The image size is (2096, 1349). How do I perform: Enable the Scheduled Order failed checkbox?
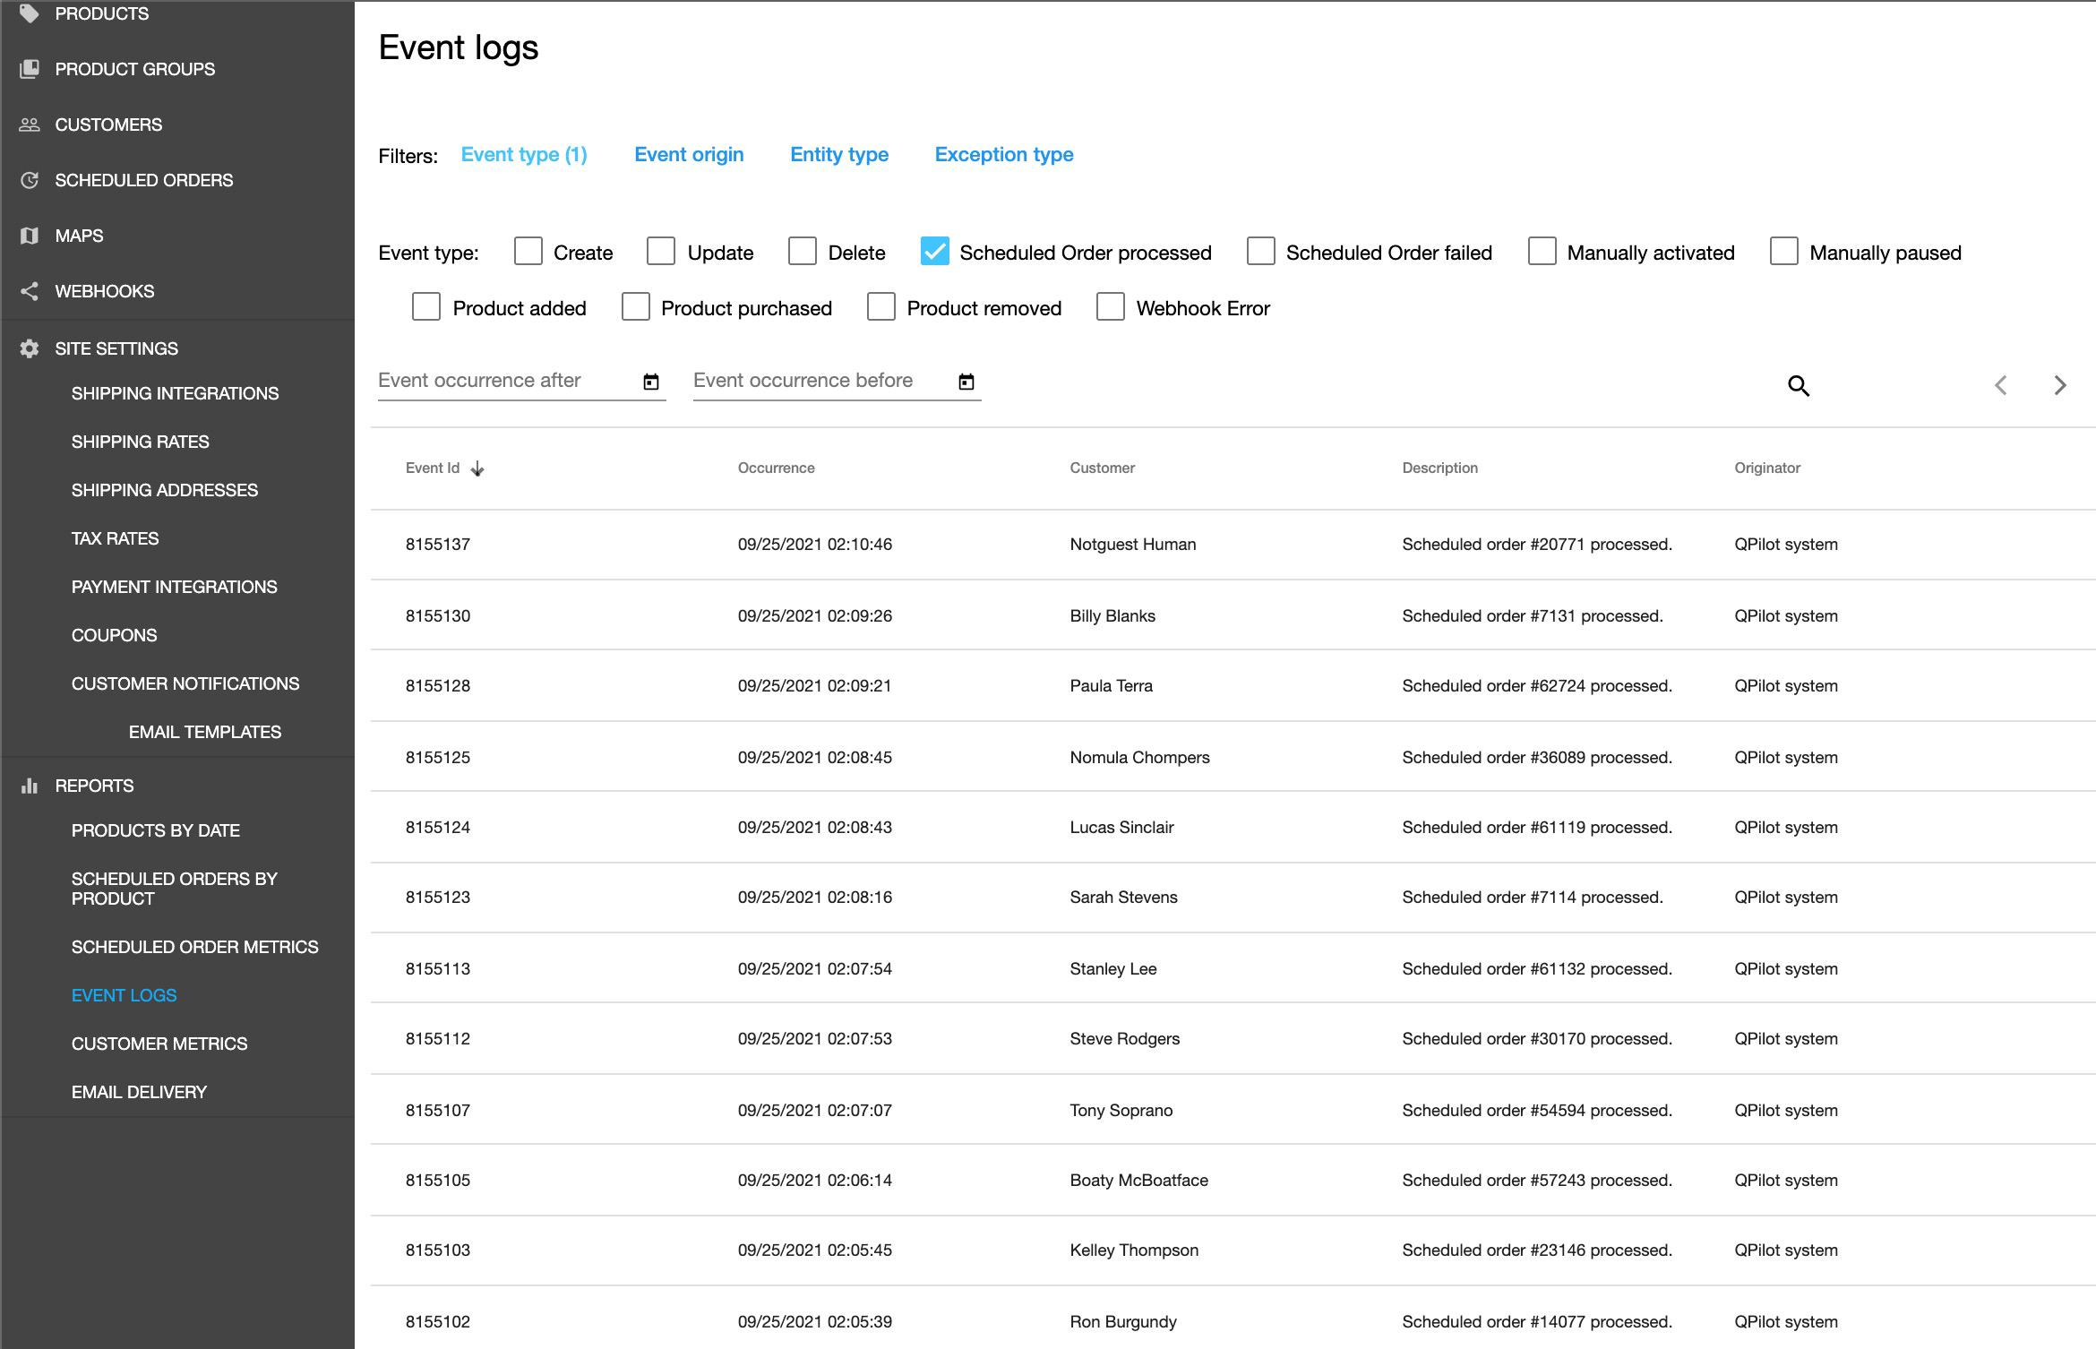pos(1260,252)
